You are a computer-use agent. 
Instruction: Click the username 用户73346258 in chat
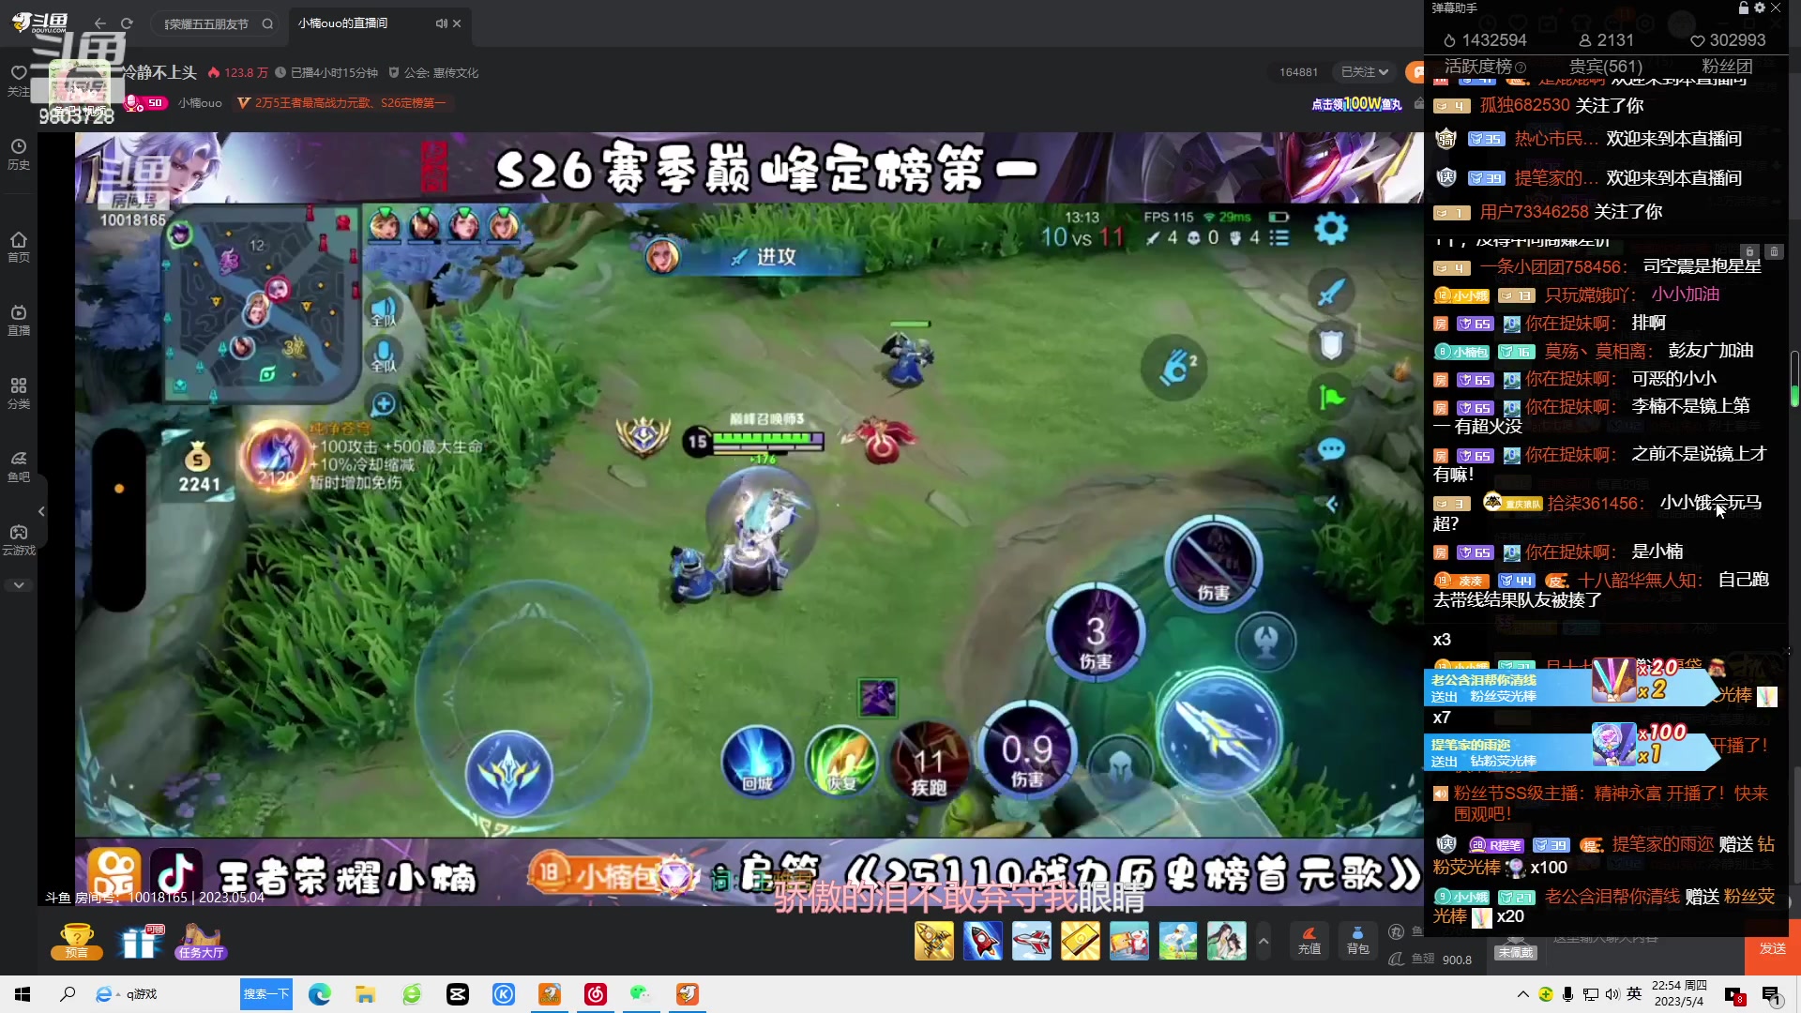point(1534,212)
